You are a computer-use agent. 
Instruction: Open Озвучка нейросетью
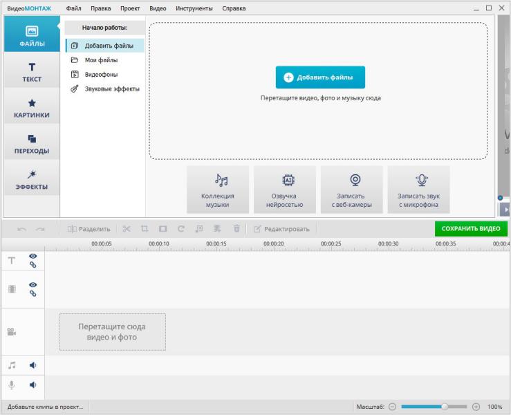point(284,190)
